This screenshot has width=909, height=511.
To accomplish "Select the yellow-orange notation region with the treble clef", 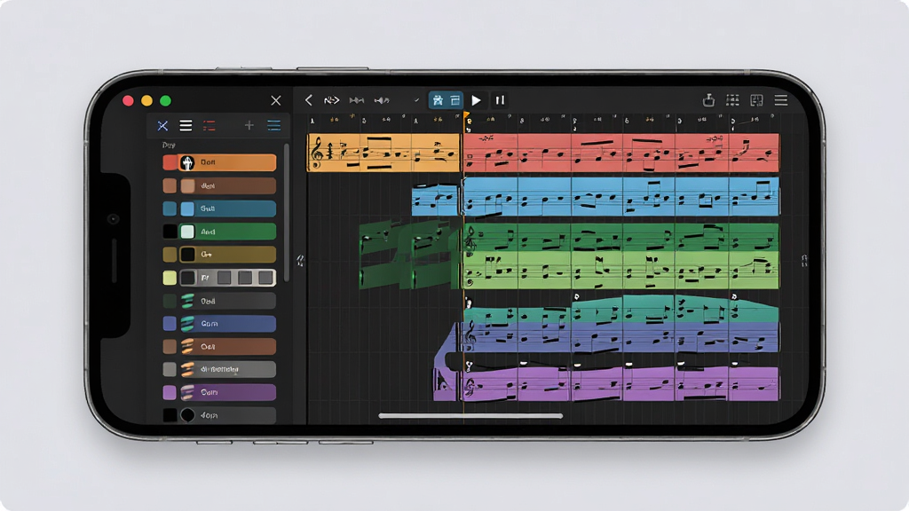I will click(383, 153).
